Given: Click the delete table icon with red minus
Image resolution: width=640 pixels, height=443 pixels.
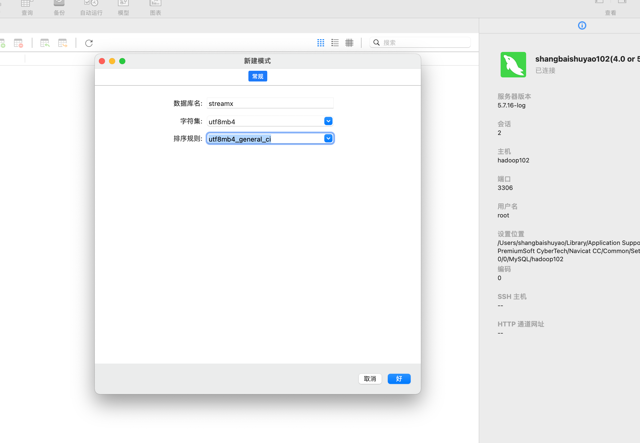Looking at the screenshot, I should pyautogui.click(x=19, y=43).
